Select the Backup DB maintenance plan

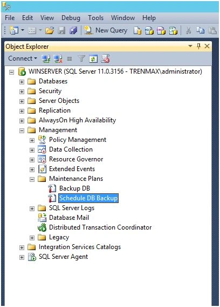point(74,188)
